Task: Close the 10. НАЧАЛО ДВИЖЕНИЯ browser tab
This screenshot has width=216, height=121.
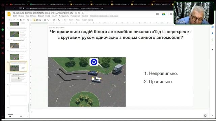Action: pyautogui.click(x=169, y=4)
